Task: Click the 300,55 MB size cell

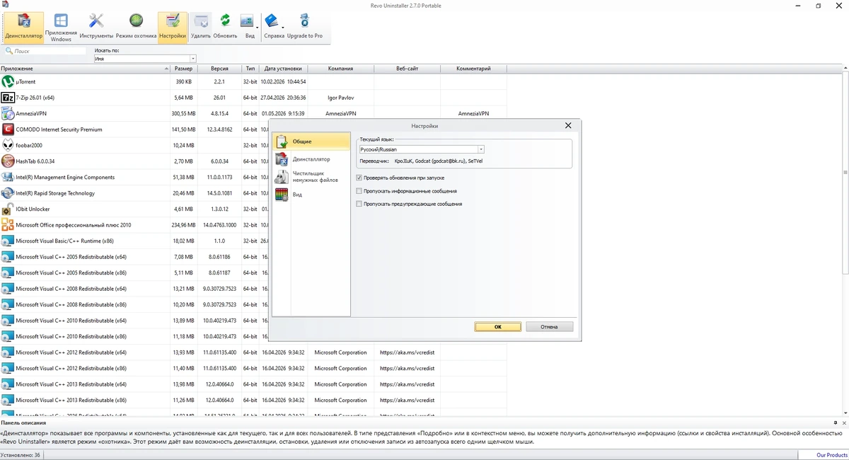Action: tap(183, 113)
